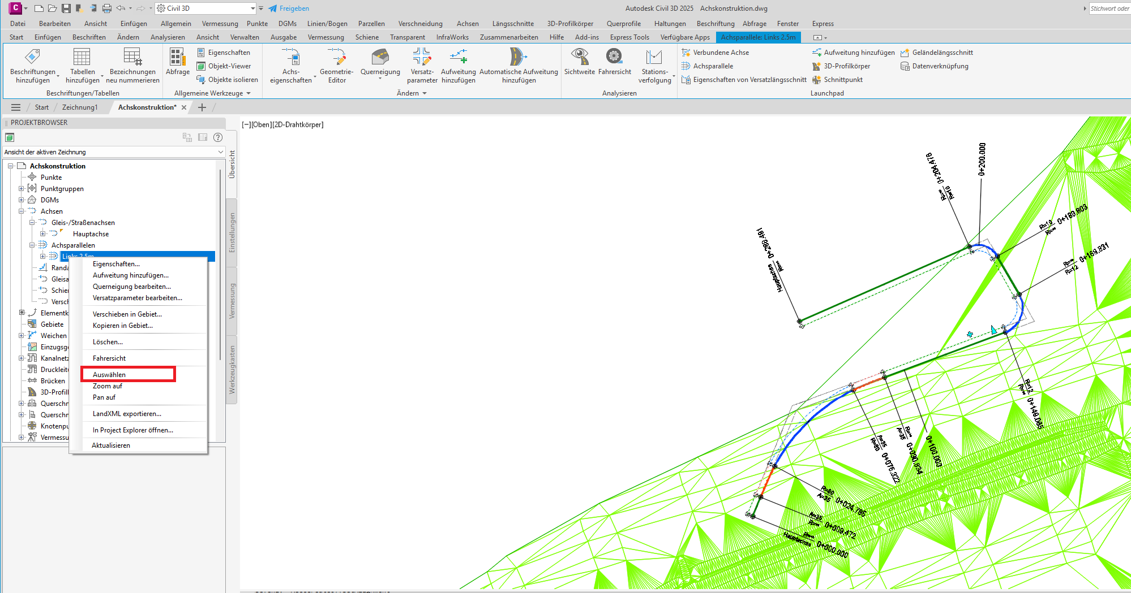Click Datenverknüpfung in the Launchpad panel
This screenshot has height=593, width=1131.
pyautogui.click(x=935, y=66)
